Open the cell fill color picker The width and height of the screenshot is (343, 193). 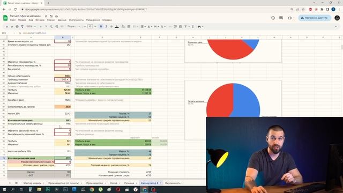pyautogui.click(x=123, y=26)
